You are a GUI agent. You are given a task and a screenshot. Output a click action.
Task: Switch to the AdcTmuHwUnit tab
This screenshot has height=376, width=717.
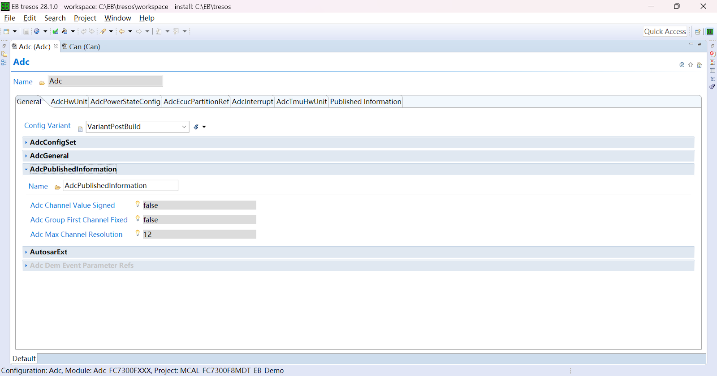(x=302, y=102)
